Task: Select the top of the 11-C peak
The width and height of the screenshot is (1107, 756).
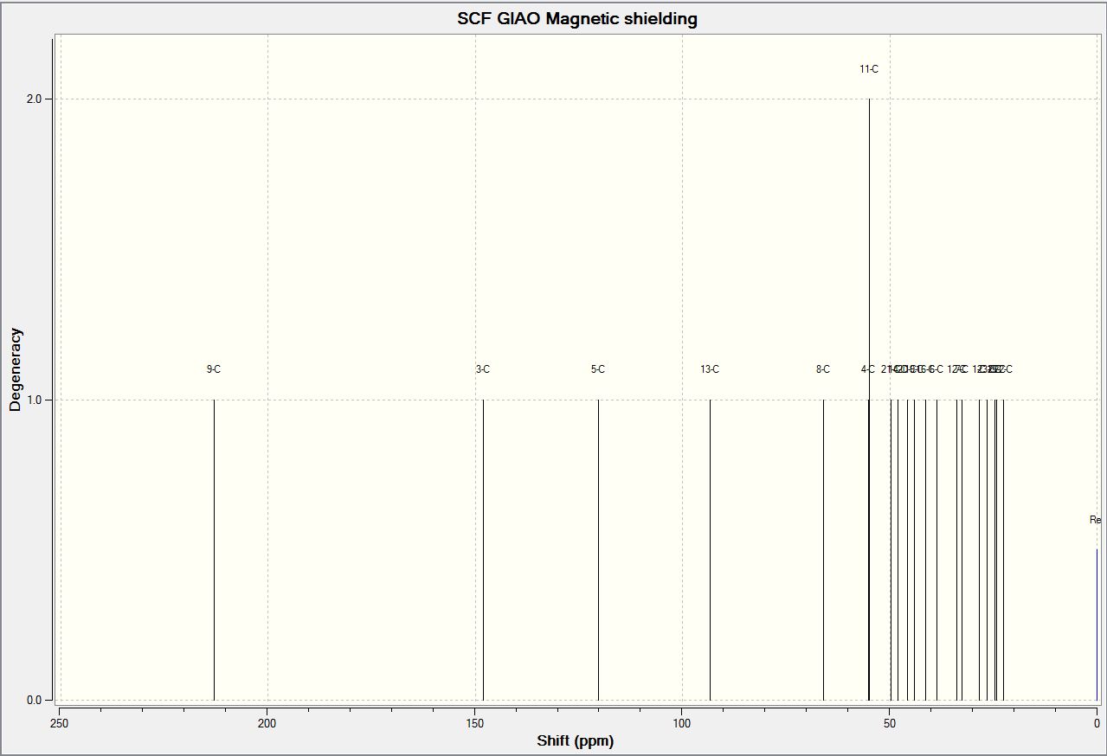Action: coord(869,100)
